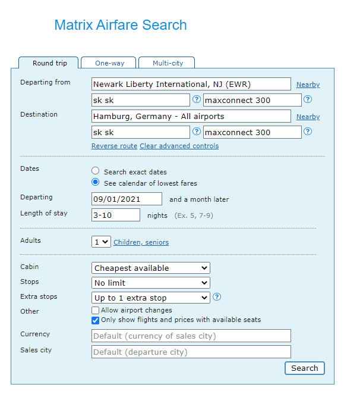This screenshot has width=344, height=397.
Task: Open help icon beside destination maxconnect field
Action: coord(308,132)
